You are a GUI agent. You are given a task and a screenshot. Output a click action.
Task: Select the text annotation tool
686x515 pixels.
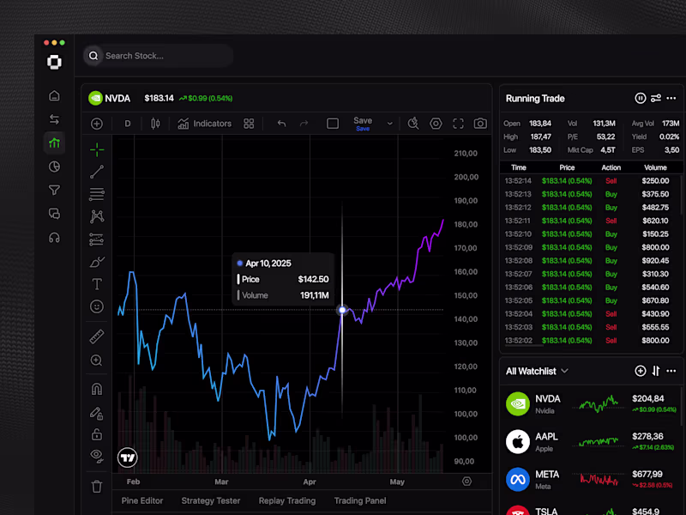(97, 283)
